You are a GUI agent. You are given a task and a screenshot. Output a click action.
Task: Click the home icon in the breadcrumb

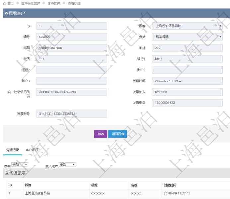click(5, 4)
